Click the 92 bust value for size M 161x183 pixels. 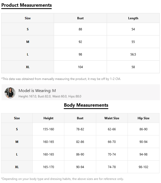click(80, 42)
